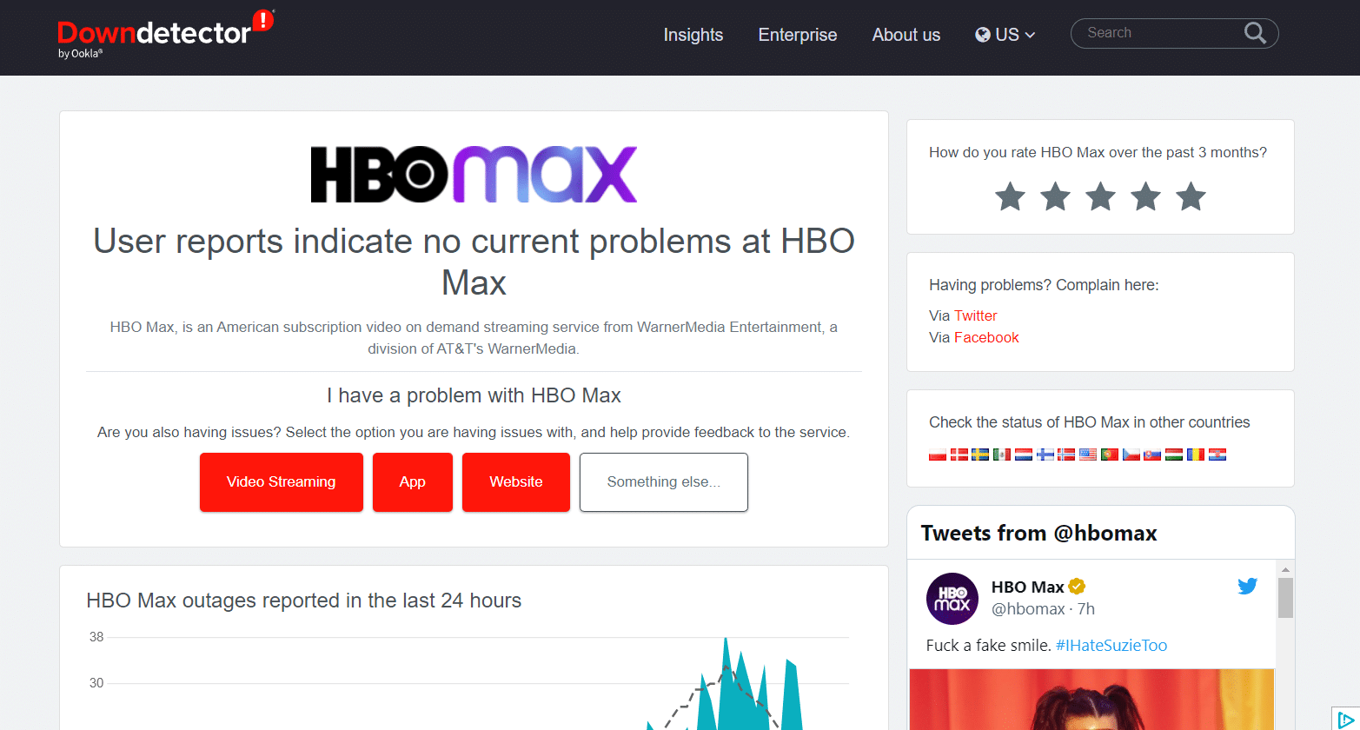The height and width of the screenshot is (730, 1360).
Task: Select the Mexico flag for HBO Max status
Action: click(x=1002, y=454)
